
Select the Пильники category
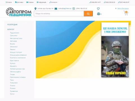[x=14, y=83]
